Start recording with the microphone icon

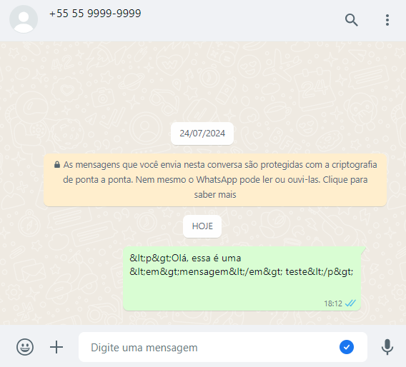387,347
